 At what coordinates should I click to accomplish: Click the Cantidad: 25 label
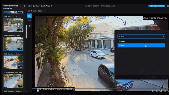[8, 8]
